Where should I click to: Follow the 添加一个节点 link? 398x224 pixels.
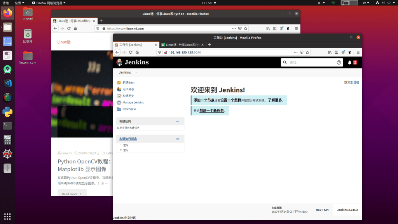pyautogui.click(x=204, y=100)
